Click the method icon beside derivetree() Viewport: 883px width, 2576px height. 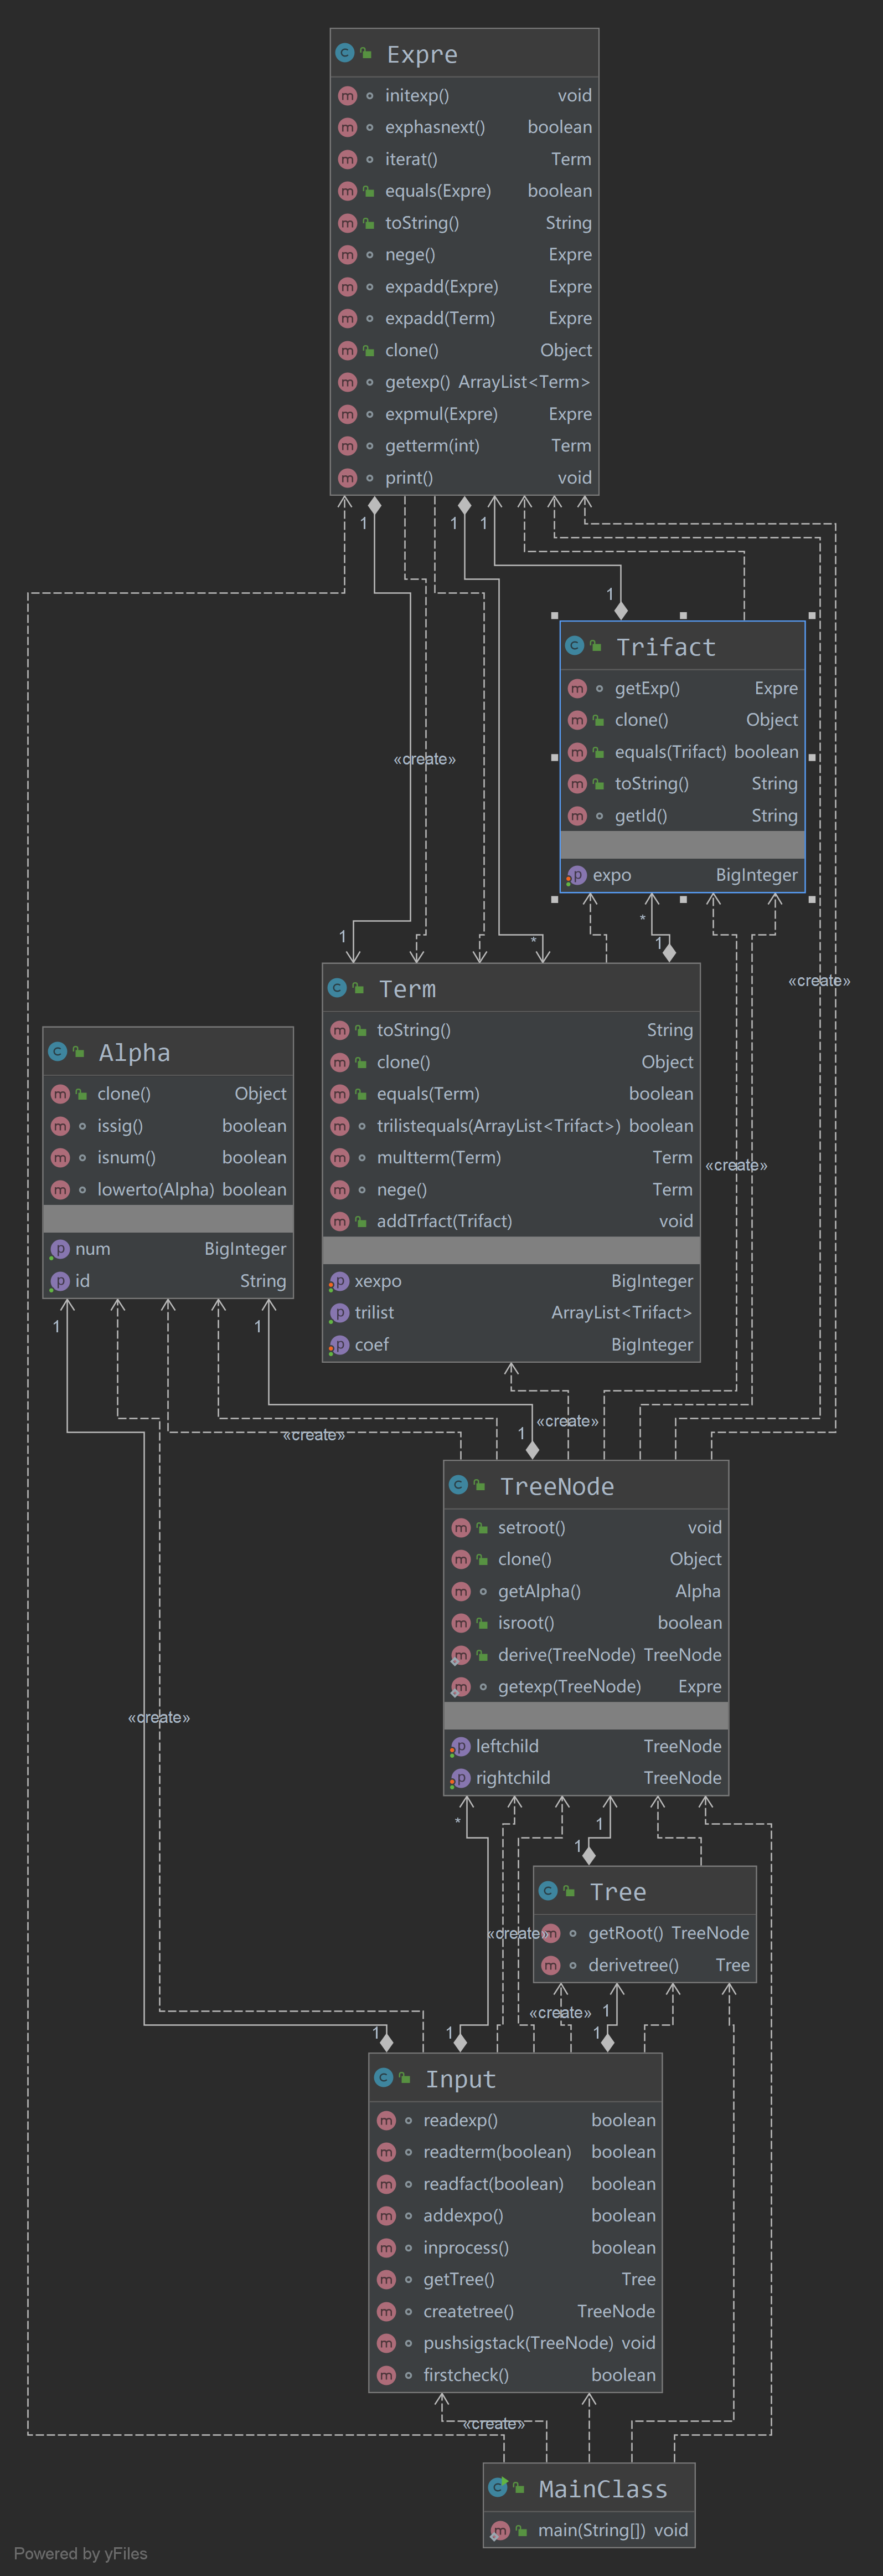pyautogui.click(x=550, y=1965)
